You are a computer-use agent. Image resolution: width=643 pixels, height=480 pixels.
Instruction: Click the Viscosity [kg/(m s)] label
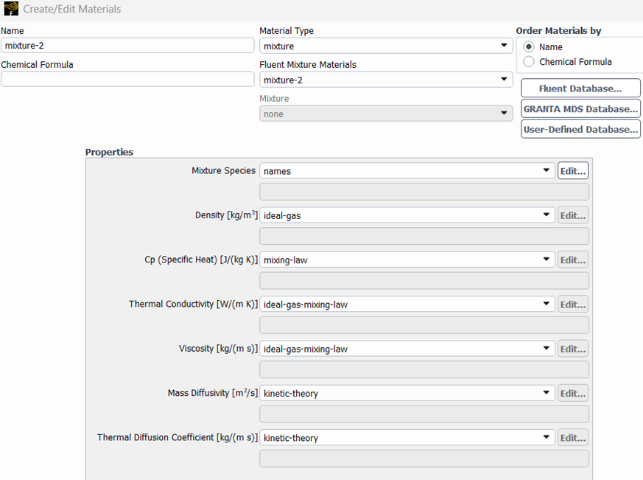(218, 349)
